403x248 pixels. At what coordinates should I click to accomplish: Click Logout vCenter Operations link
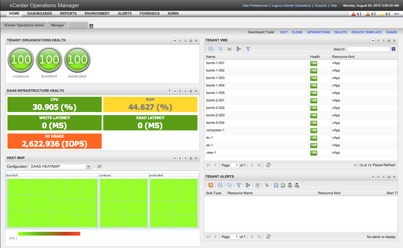(291, 6)
